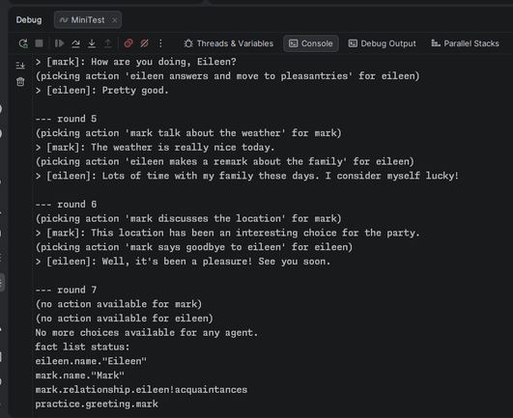Stop the running debug session
This screenshot has width=513, height=418.
tap(39, 43)
